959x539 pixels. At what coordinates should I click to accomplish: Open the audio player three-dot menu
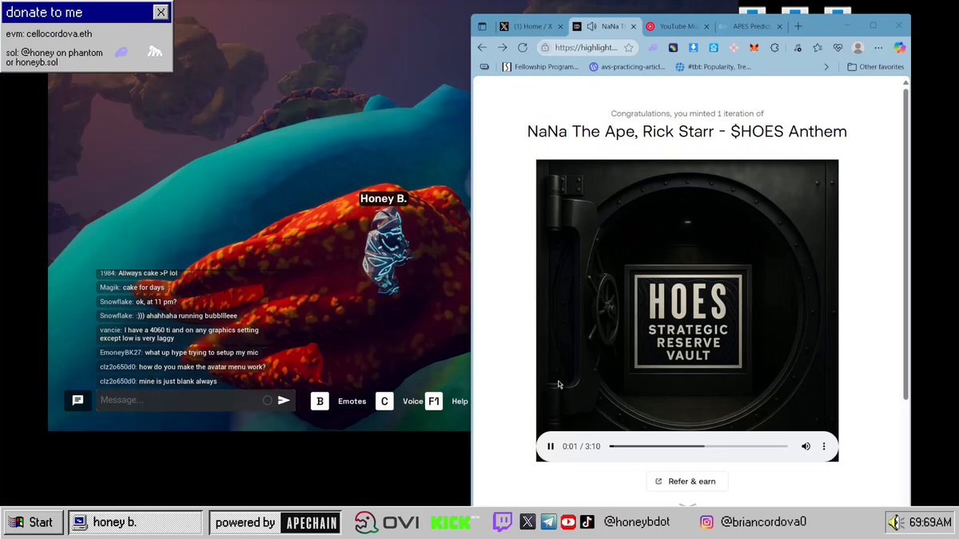tap(824, 446)
